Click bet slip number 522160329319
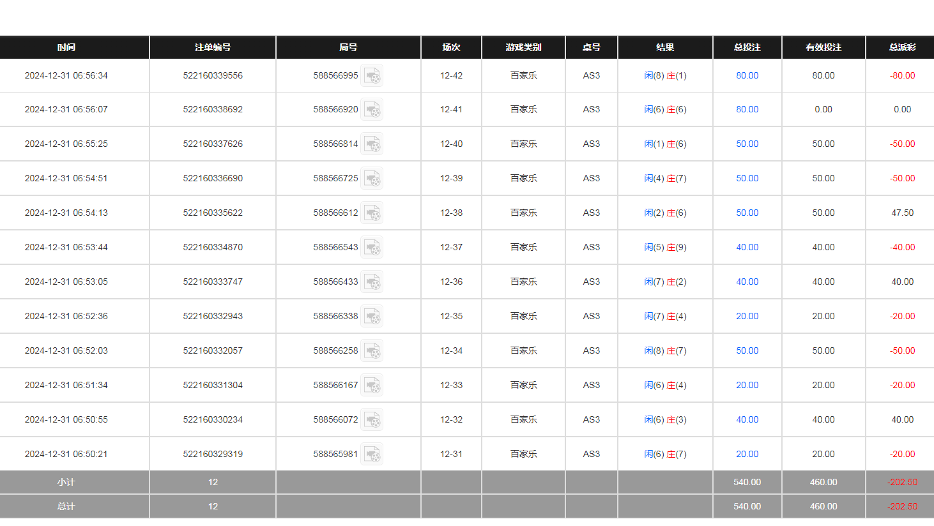Screen dimensions: 934x526 click(213, 454)
